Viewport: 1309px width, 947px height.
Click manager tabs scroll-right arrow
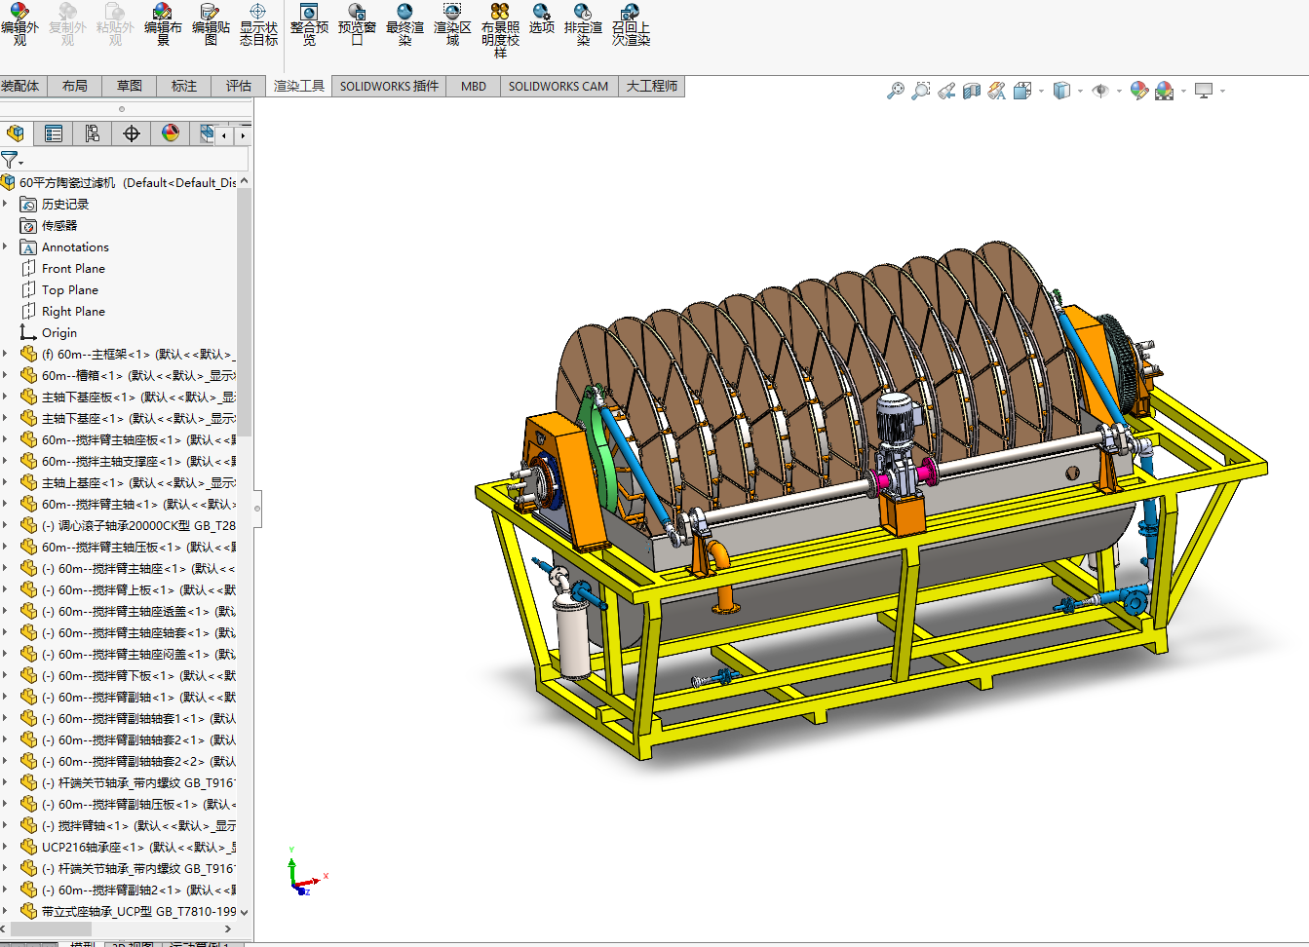[x=243, y=135]
